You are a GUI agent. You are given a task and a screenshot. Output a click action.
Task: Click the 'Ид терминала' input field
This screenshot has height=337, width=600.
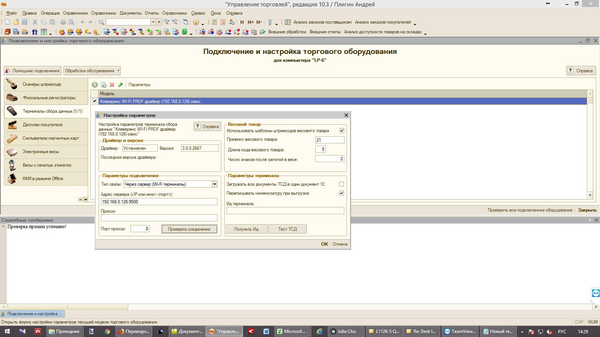click(285, 211)
